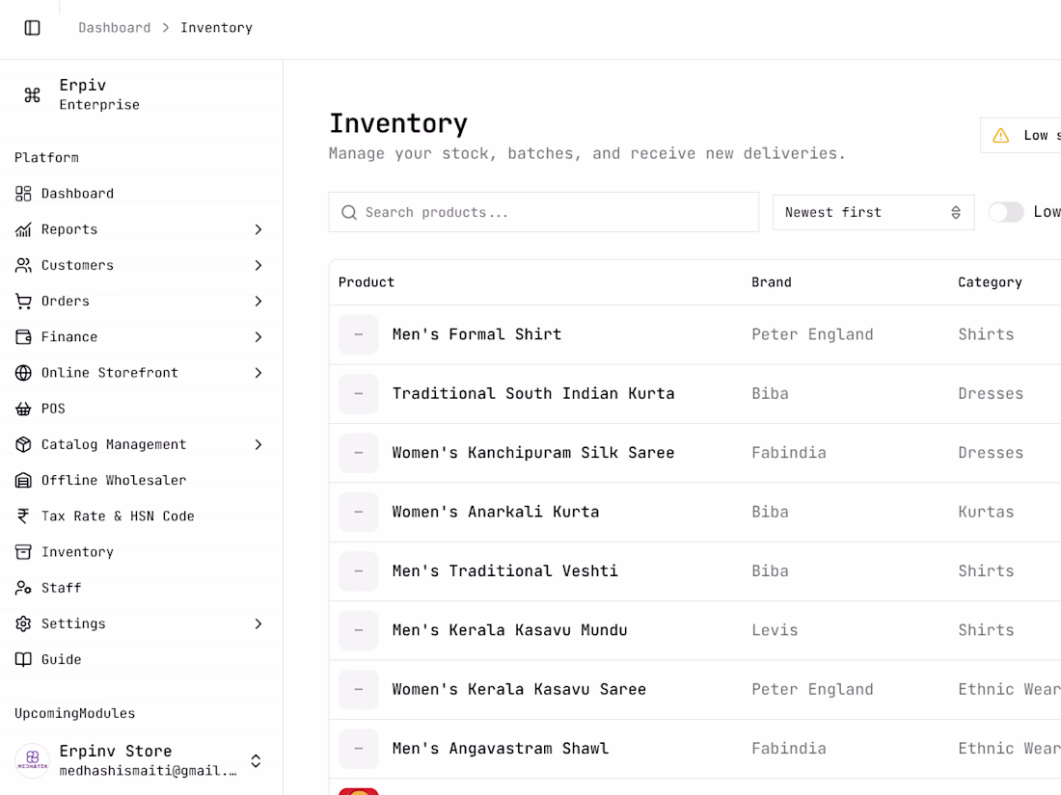Click the Reports chart icon

[x=23, y=229]
